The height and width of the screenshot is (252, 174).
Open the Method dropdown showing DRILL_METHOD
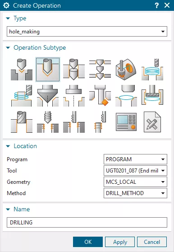coord(135,193)
